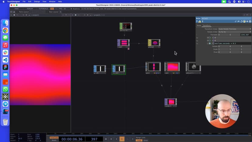Open the Dialogs menu
This screenshot has width=252, height=142.
(37, 2)
